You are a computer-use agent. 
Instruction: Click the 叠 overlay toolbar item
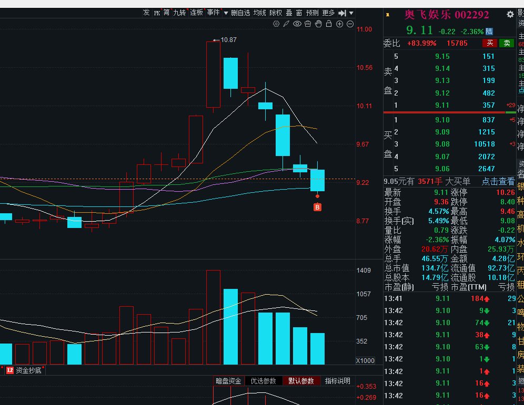[x=289, y=13]
